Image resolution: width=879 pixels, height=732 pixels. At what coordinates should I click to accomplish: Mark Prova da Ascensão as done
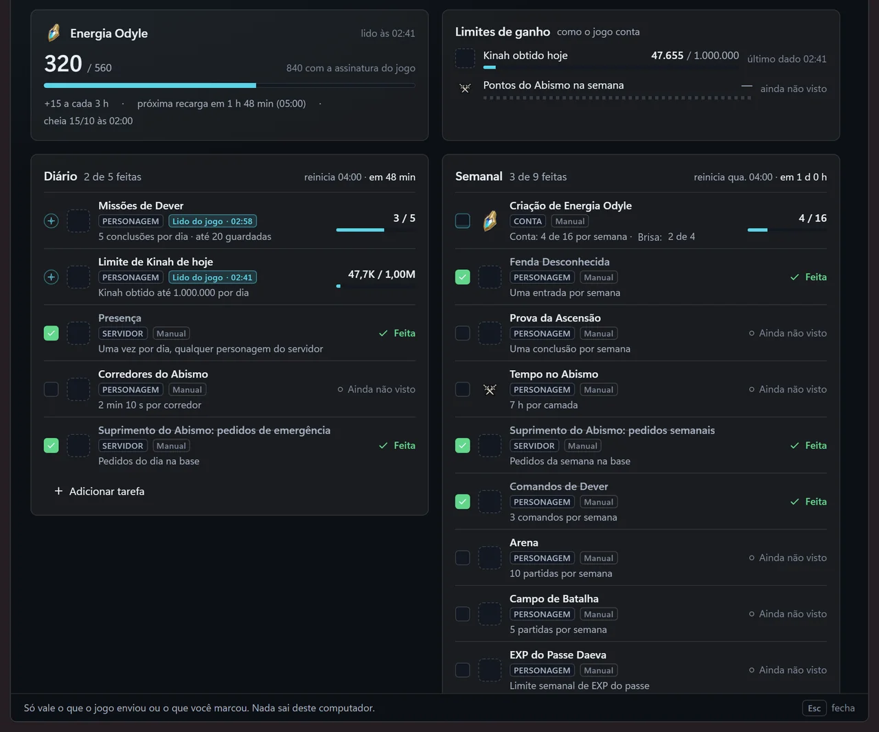[463, 333]
